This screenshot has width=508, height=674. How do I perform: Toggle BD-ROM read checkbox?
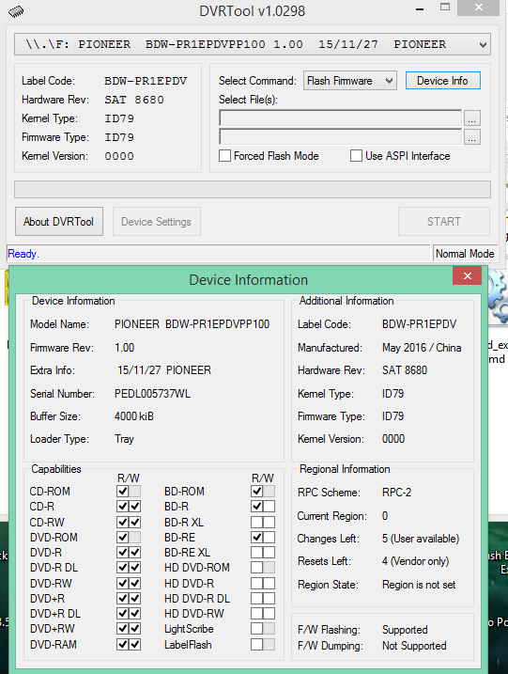coord(256,492)
